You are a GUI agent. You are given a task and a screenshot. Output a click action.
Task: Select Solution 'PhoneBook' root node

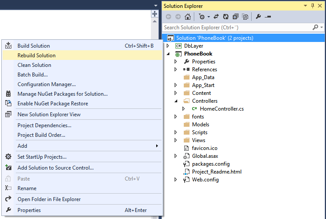coord(243,38)
